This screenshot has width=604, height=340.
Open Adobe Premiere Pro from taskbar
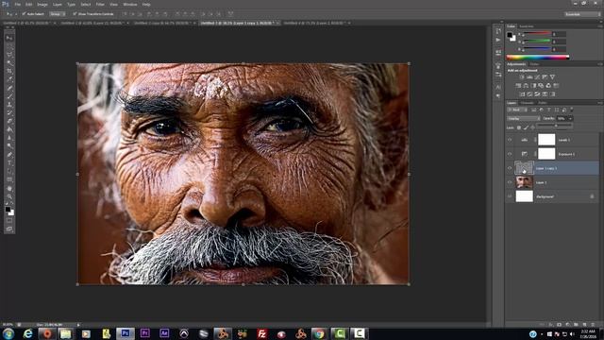144,333
